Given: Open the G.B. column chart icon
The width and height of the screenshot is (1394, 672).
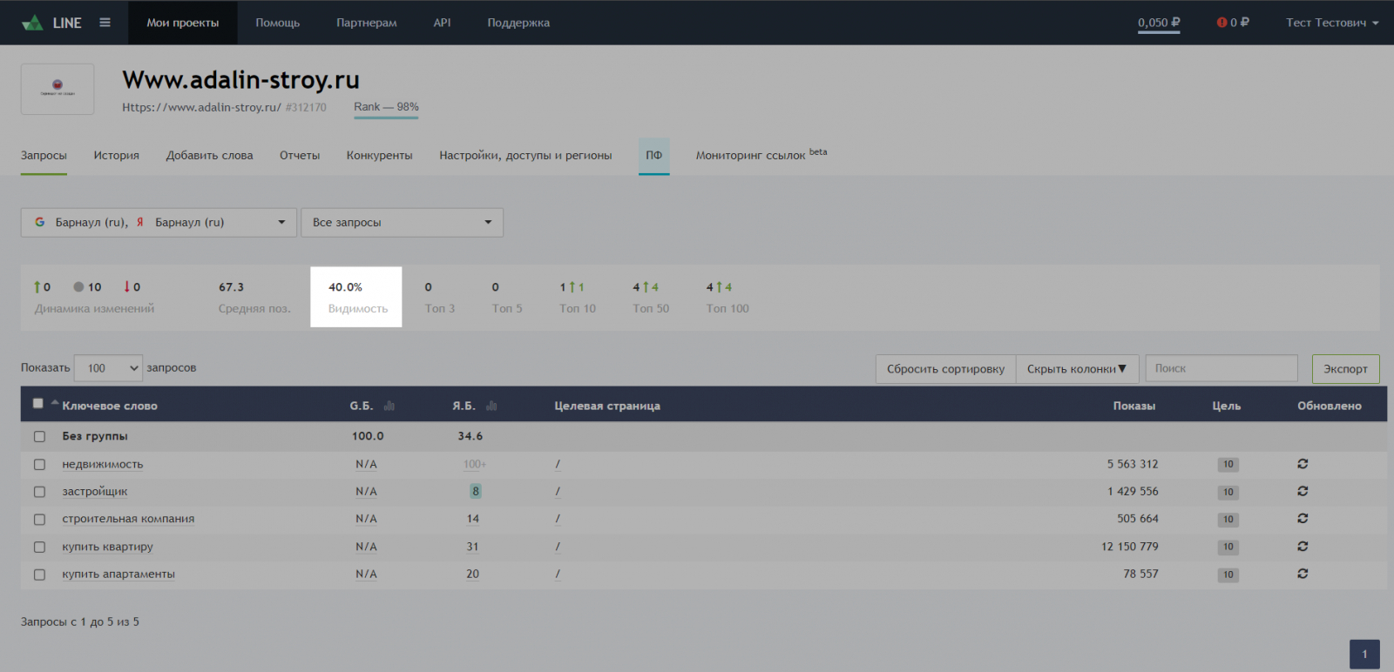Looking at the screenshot, I should [x=389, y=406].
